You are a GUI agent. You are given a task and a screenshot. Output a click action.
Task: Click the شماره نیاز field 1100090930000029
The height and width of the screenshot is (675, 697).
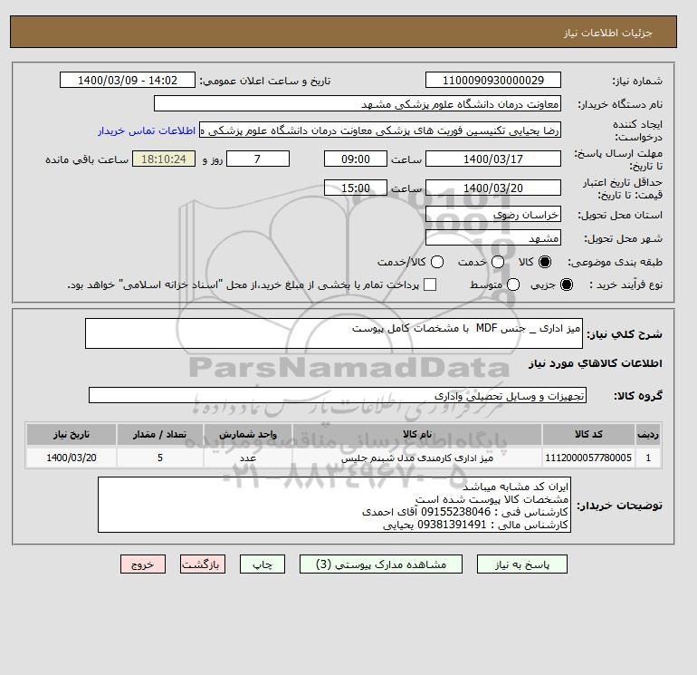click(x=493, y=80)
